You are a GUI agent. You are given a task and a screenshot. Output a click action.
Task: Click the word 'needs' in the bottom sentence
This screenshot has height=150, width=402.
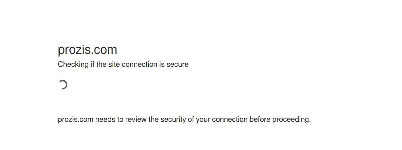[x=105, y=119]
